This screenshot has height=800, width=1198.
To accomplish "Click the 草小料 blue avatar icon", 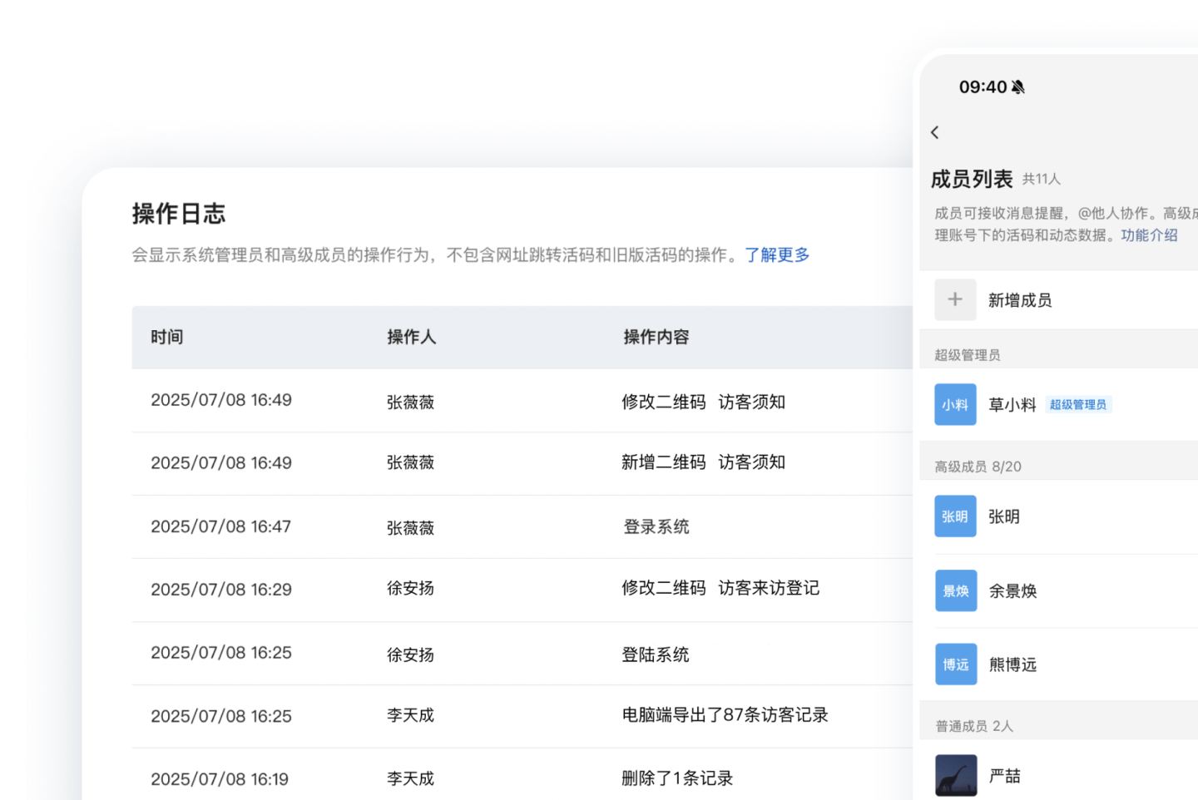I will click(x=955, y=404).
